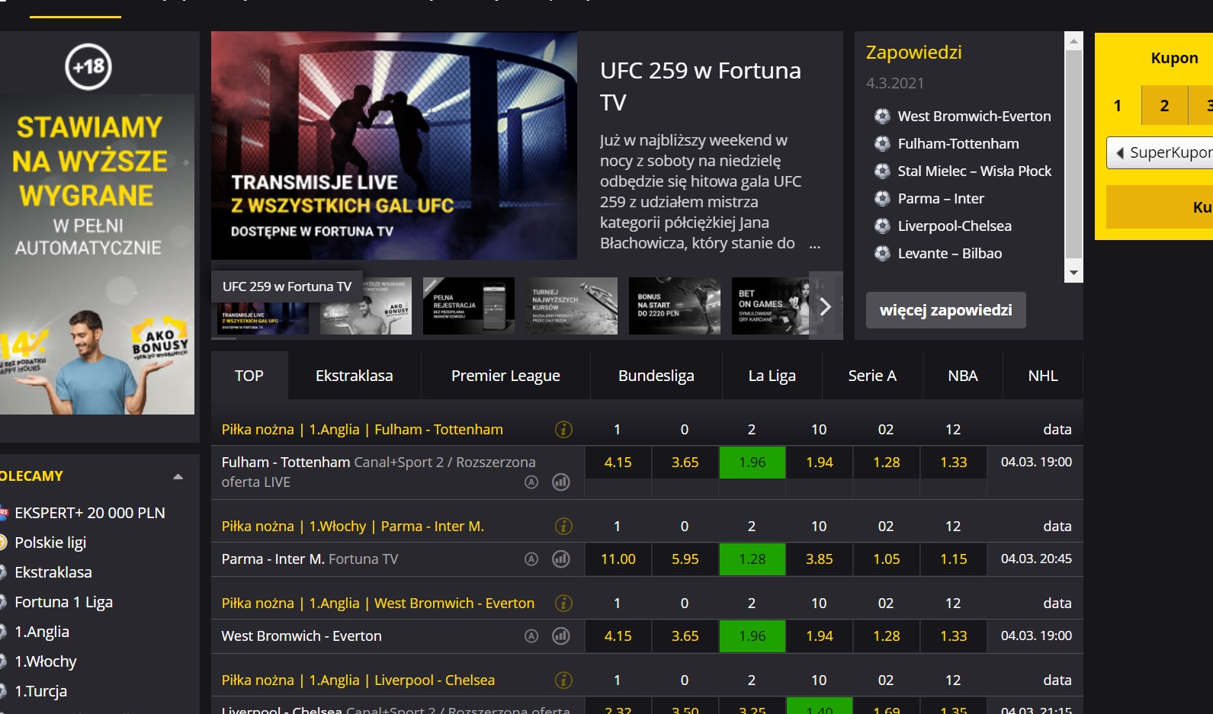
Task: Open Piłka nożna | 1.Anglia | Fulham - Tottenham link
Action: (362, 429)
